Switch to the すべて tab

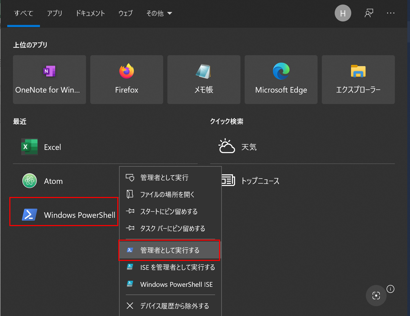click(24, 13)
